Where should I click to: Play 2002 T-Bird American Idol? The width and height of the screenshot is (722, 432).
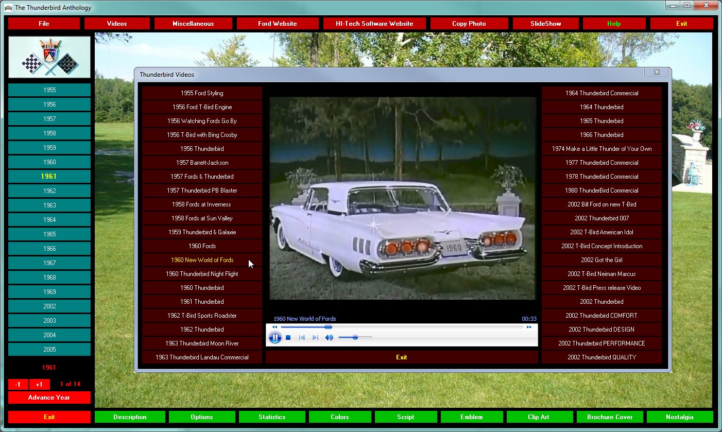601,232
